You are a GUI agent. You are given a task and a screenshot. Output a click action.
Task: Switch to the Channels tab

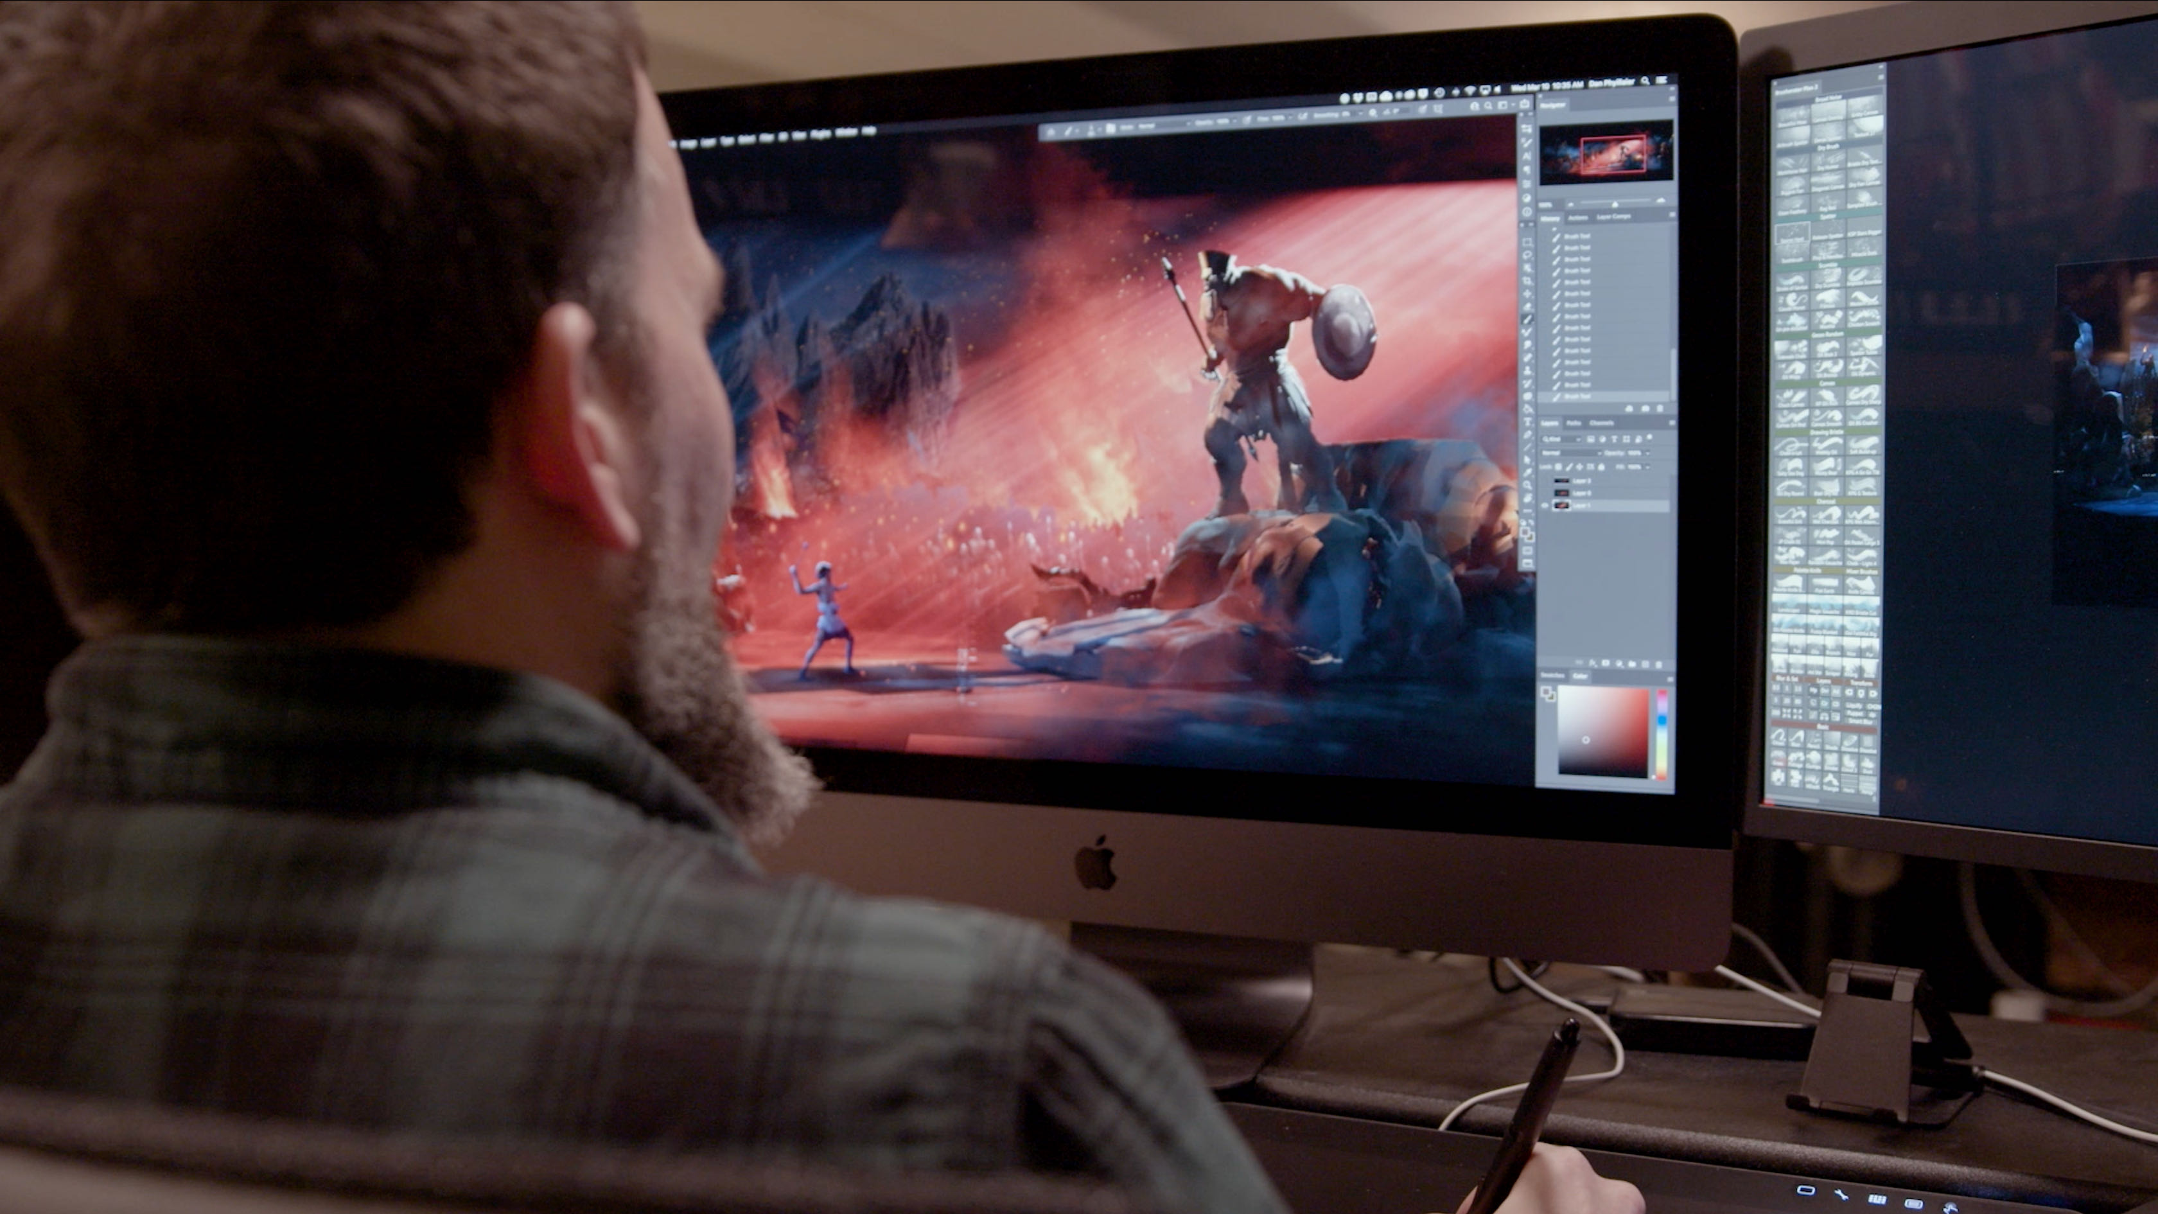coord(1602,423)
